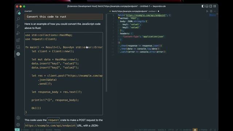Open Remote Explorer icon in activity bar

coord(18,47)
